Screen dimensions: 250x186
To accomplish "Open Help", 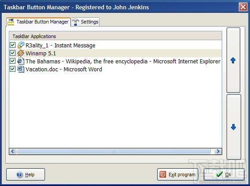I will pyautogui.click(x=26, y=174).
